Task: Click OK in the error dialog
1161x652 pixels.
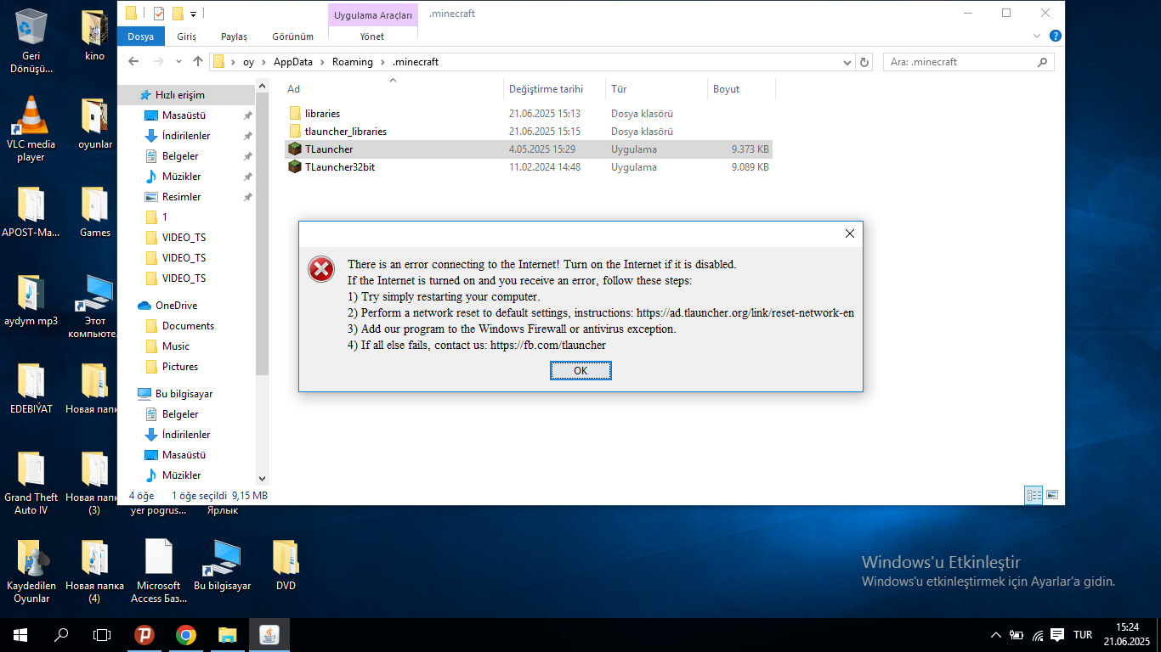Action: click(580, 371)
